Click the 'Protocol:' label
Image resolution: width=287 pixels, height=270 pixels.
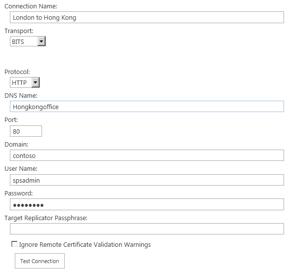tap(17, 72)
